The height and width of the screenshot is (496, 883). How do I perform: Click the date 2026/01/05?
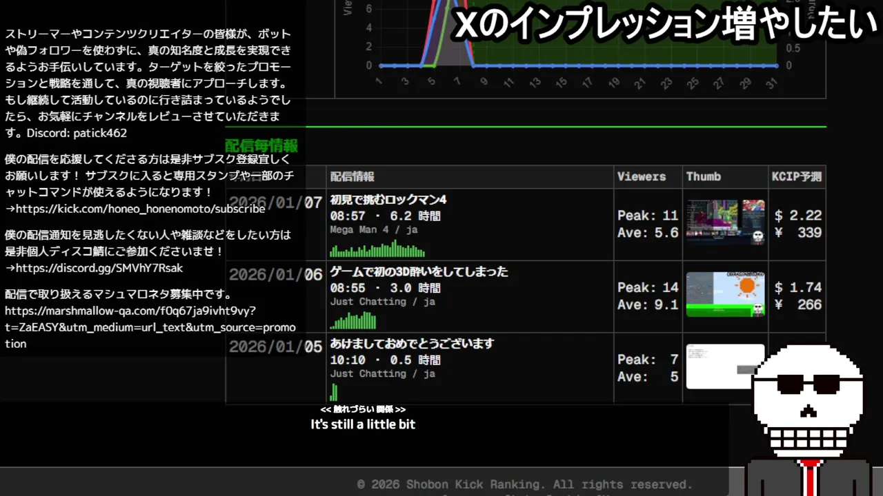(x=275, y=347)
